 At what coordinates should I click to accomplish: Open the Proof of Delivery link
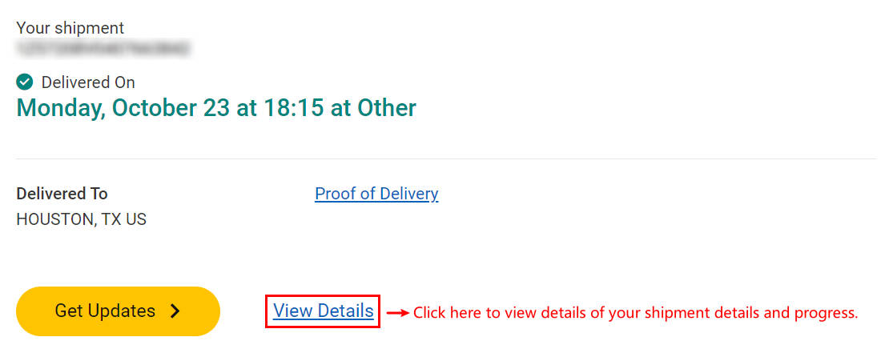[376, 194]
